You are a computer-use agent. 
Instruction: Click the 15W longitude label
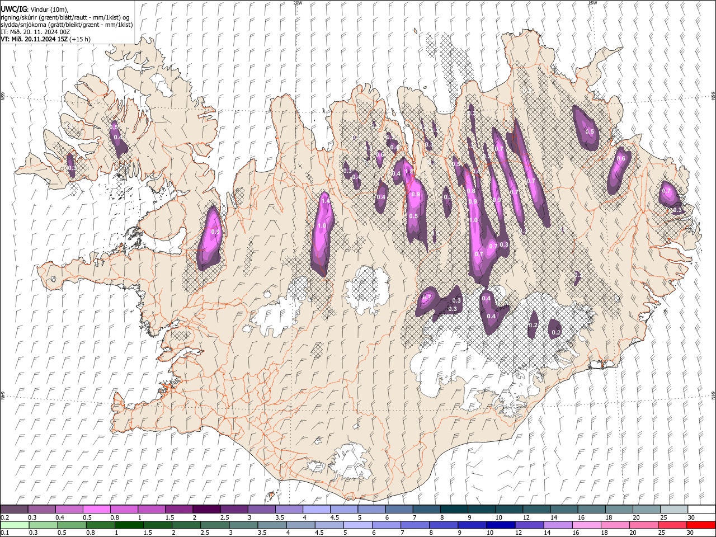tap(592, 3)
